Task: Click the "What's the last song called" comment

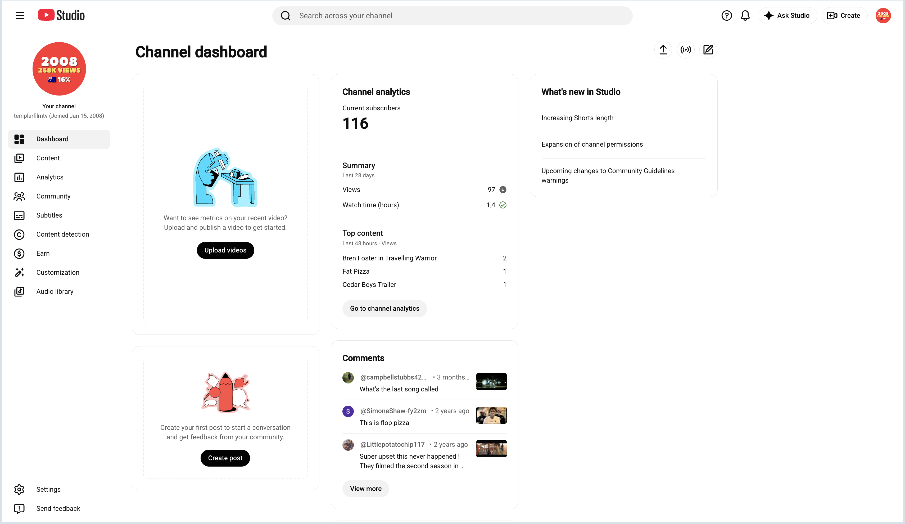Action: pos(399,389)
